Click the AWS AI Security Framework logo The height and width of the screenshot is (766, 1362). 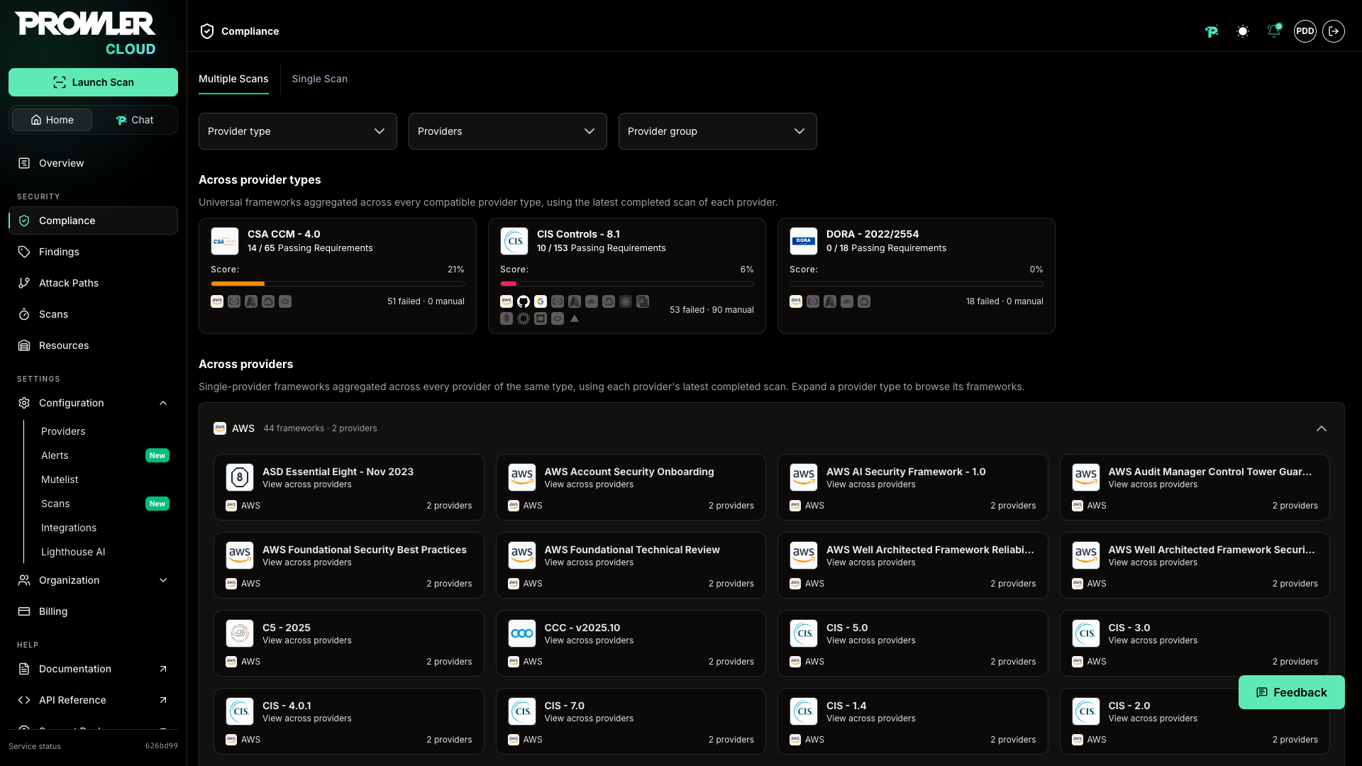[x=804, y=477]
